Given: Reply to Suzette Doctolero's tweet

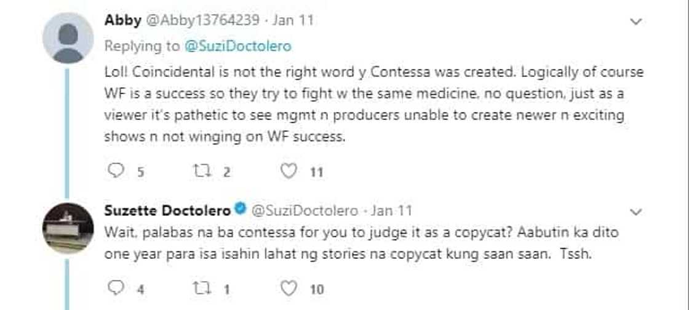Looking at the screenshot, I should click(x=116, y=288).
